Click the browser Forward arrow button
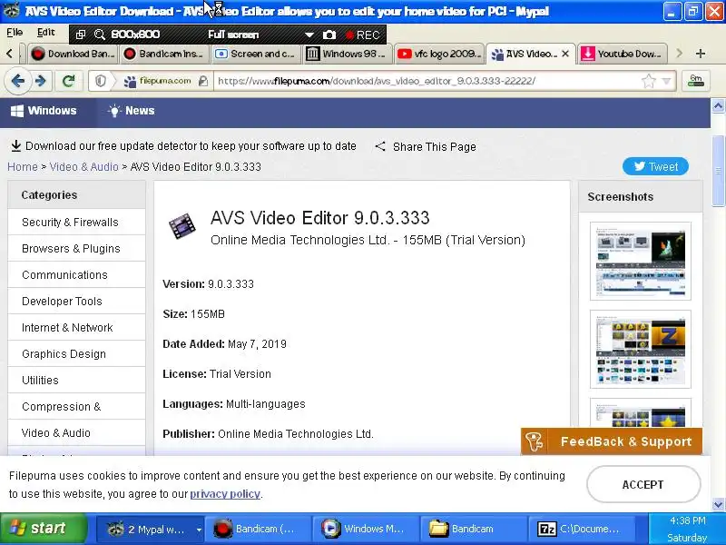Image resolution: width=726 pixels, height=545 pixels. coord(41,81)
